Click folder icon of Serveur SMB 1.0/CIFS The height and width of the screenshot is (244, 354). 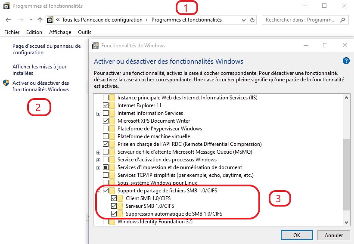click(120, 206)
